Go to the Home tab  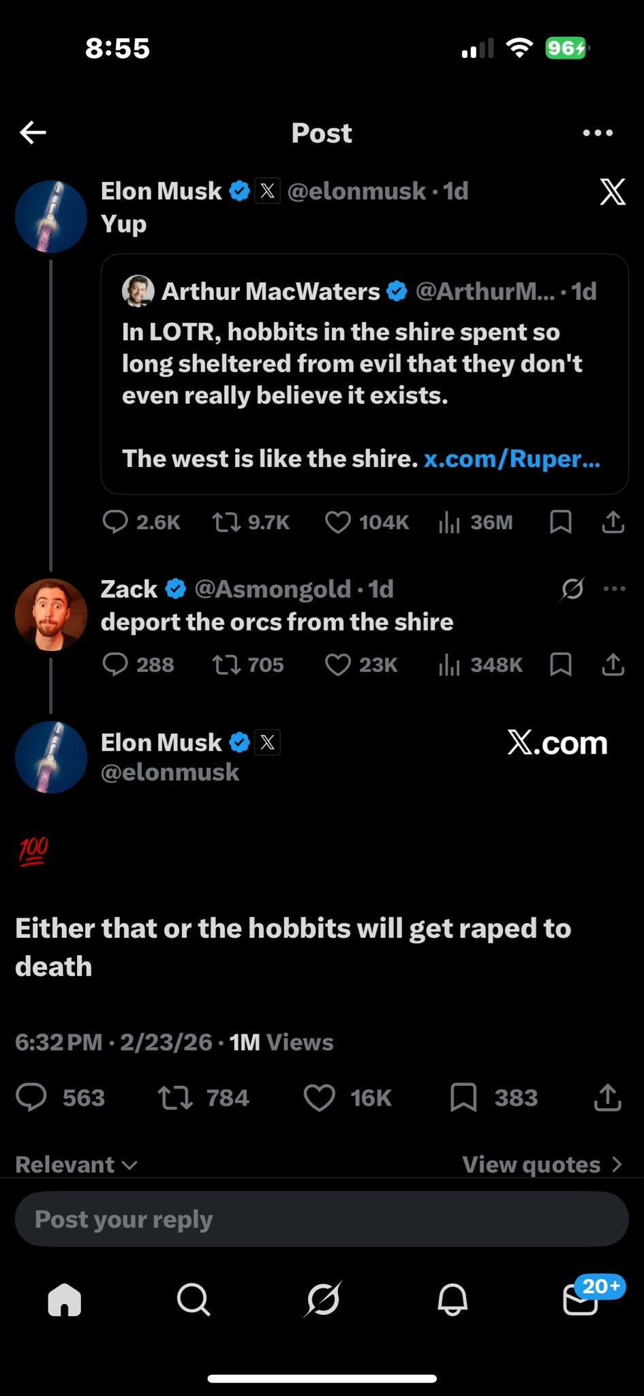tap(65, 1300)
